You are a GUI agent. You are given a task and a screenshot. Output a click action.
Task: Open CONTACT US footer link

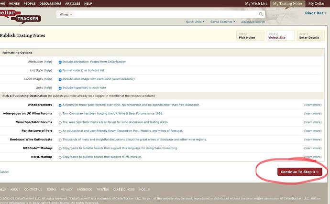tap(33, 190)
